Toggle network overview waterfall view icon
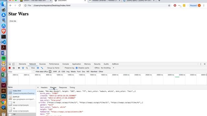This screenshot has height=116, width=207. tap(42, 68)
